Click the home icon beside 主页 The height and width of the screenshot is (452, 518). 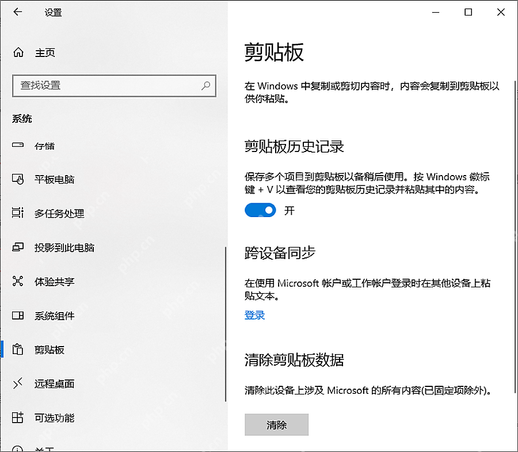18,52
